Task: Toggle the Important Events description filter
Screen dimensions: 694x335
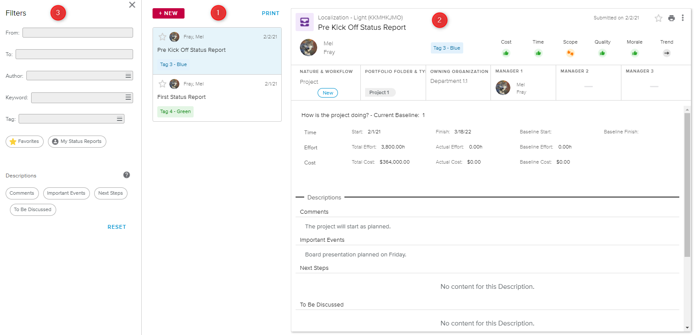Action: (66, 193)
